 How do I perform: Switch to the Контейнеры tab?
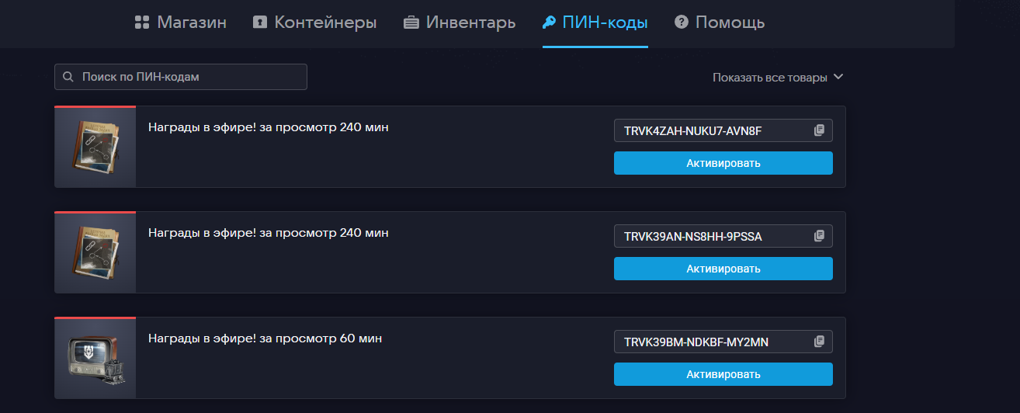pos(325,23)
